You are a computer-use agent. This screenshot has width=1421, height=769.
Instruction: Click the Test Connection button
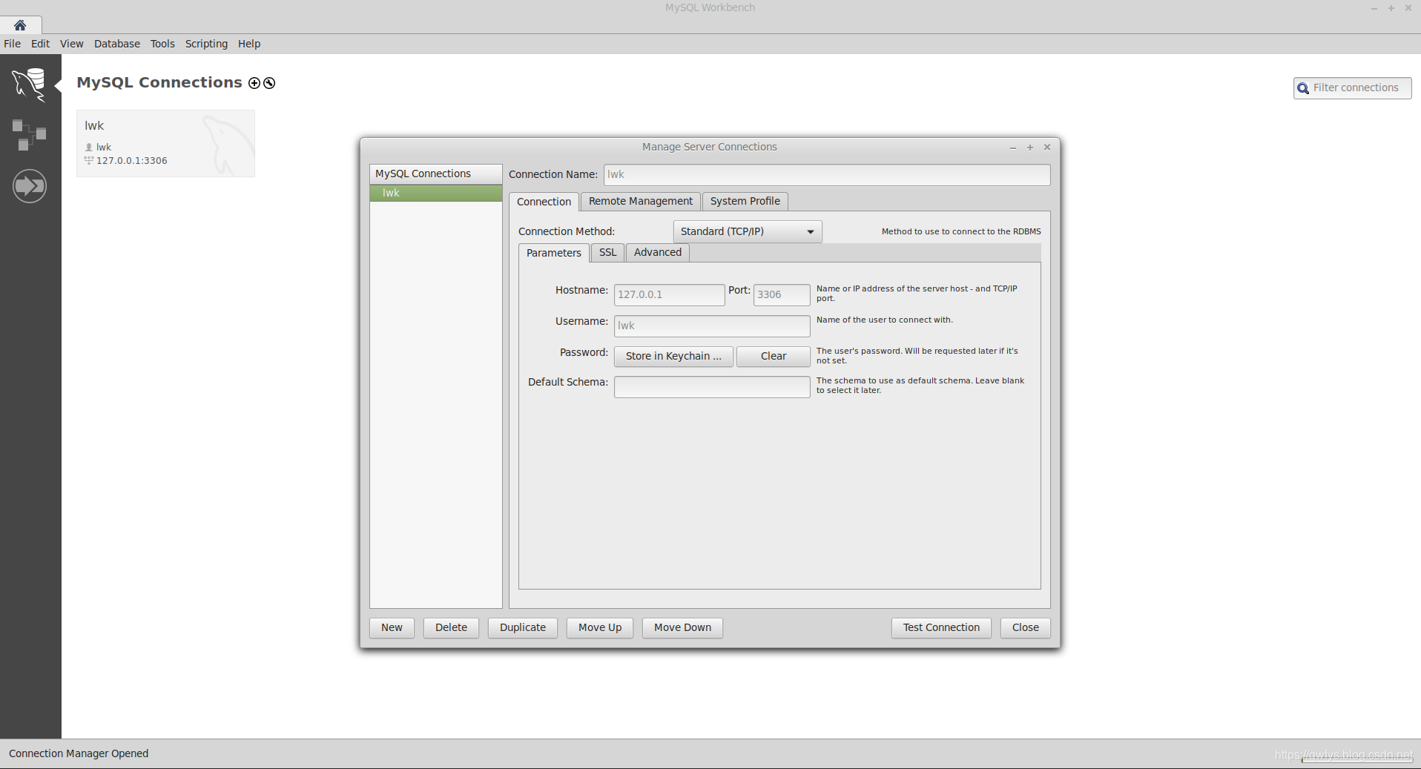[941, 627]
